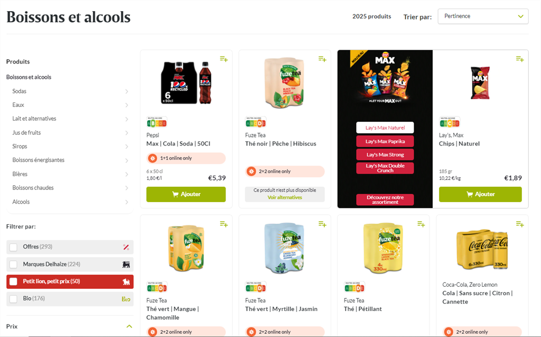541x337 pixels.
Task: Click the Pepsi Max Nutri-Score badge
Action: click(156, 122)
